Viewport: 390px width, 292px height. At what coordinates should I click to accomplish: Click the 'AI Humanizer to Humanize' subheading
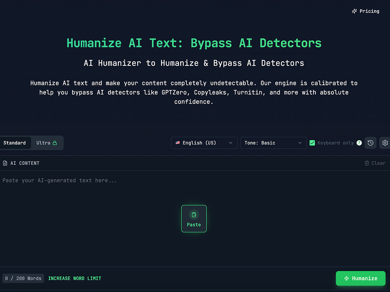click(x=194, y=63)
